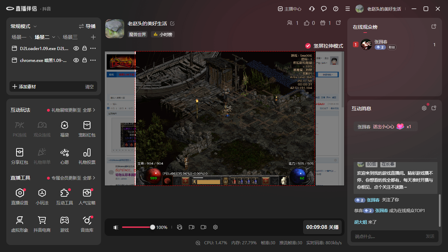
Task: Clear all sources with 清空
Action: click(x=89, y=86)
